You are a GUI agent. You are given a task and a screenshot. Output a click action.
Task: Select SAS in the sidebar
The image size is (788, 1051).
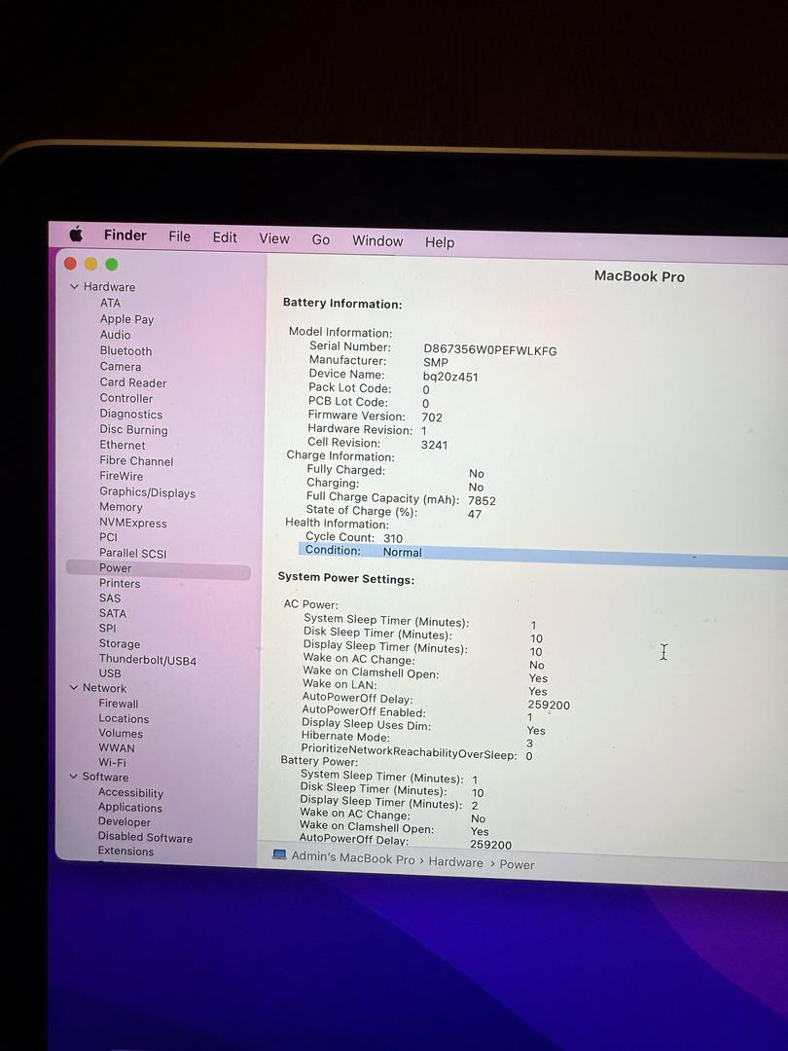click(110, 598)
